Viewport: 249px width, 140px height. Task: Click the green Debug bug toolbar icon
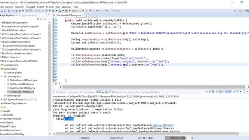click(x=47, y=11)
